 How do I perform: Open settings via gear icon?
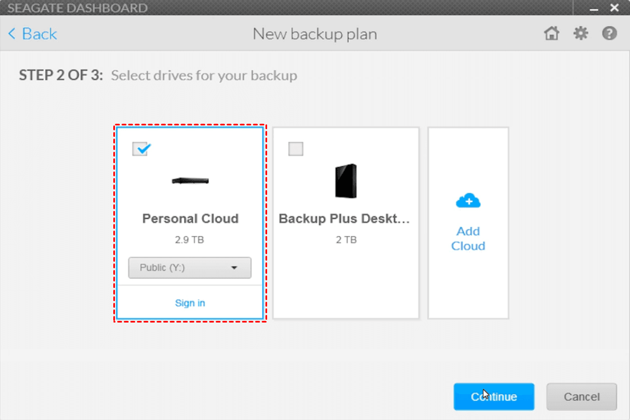click(581, 34)
